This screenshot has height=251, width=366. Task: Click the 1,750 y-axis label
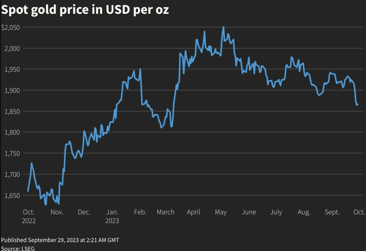tap(12, 153)
